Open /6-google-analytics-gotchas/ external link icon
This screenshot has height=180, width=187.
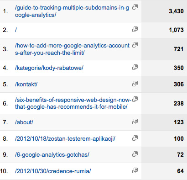point(135,154)
